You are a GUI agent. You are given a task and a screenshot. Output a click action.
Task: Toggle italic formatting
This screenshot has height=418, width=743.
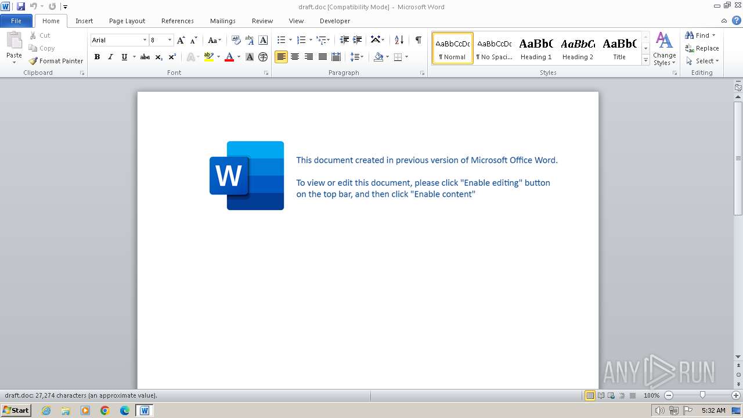pos(110,57)
